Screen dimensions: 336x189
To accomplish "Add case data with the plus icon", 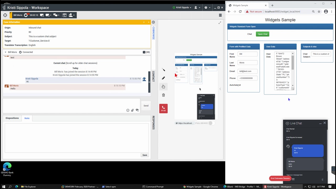I will coord(144,22).
